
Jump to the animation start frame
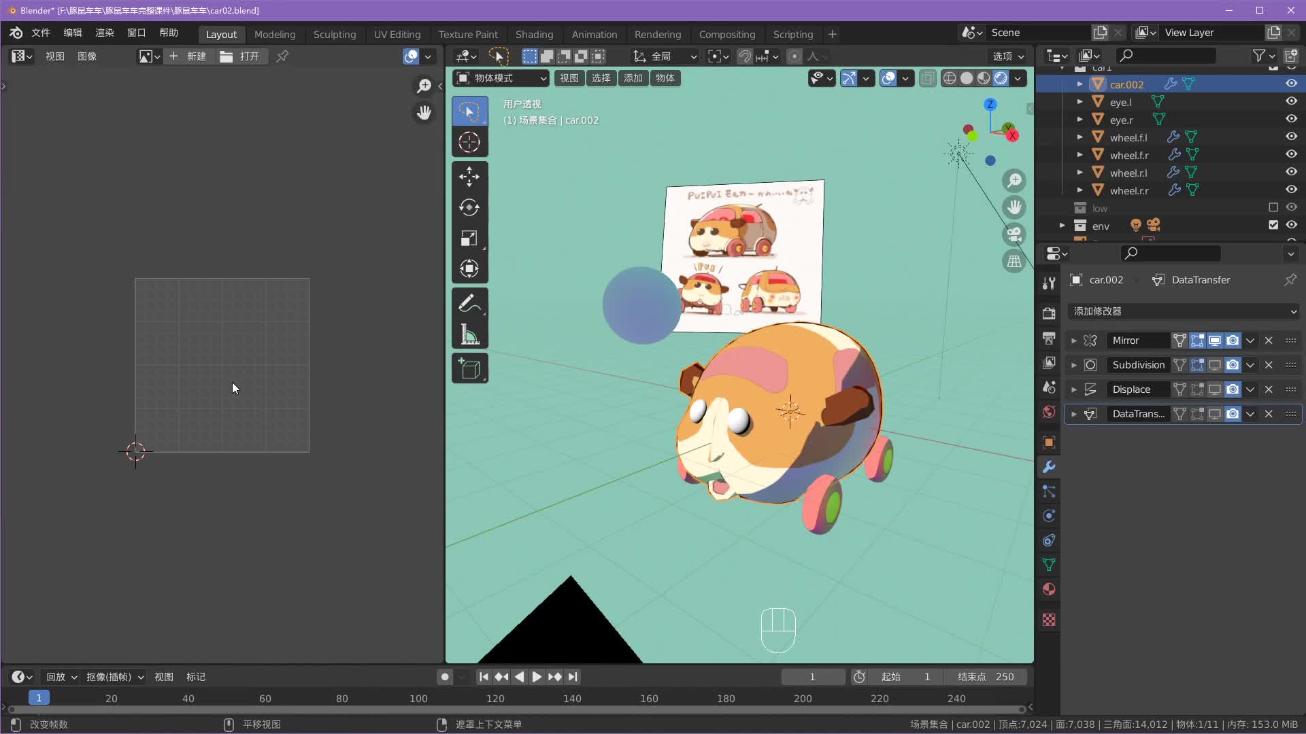[484, 677]
